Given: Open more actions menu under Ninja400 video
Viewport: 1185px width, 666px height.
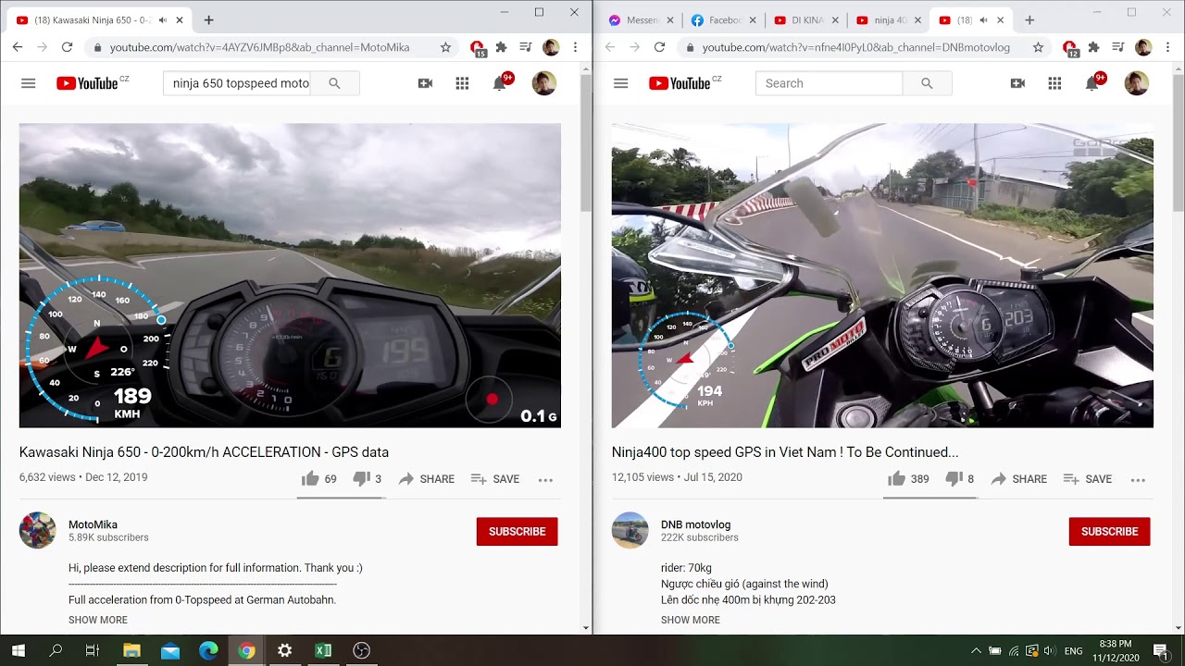Looking at the screenshot, I should (x=1138, y=479).
